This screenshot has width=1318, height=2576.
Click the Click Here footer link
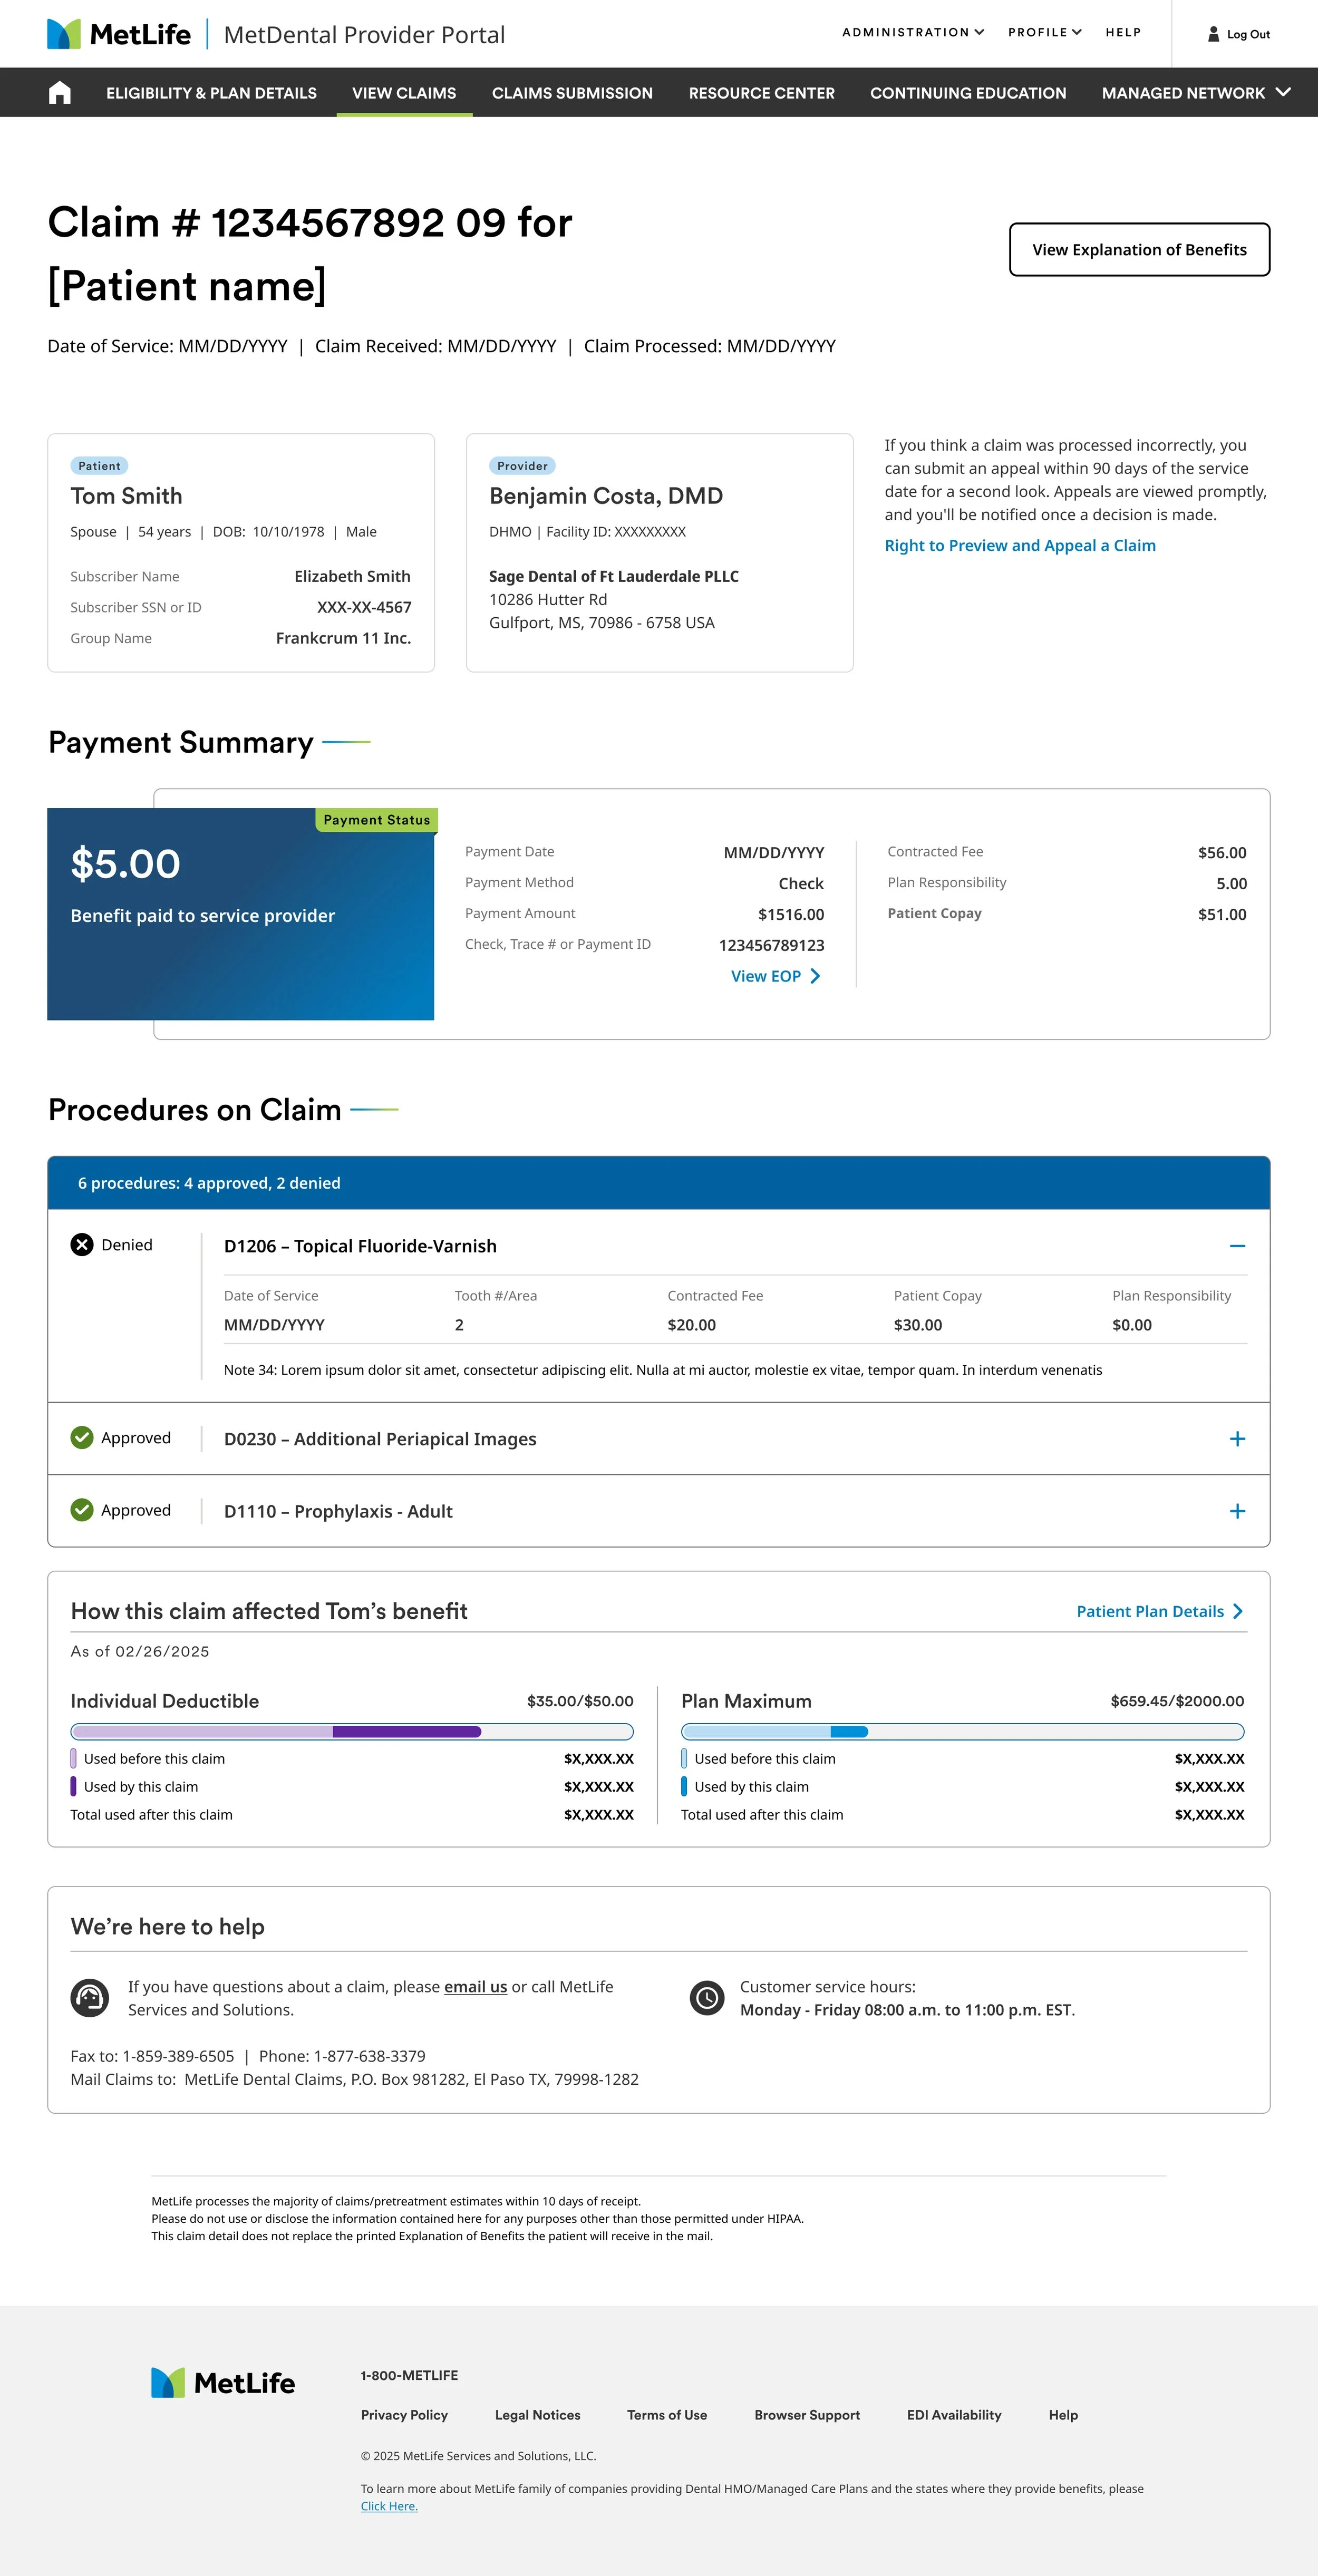tap(389, 2505)
